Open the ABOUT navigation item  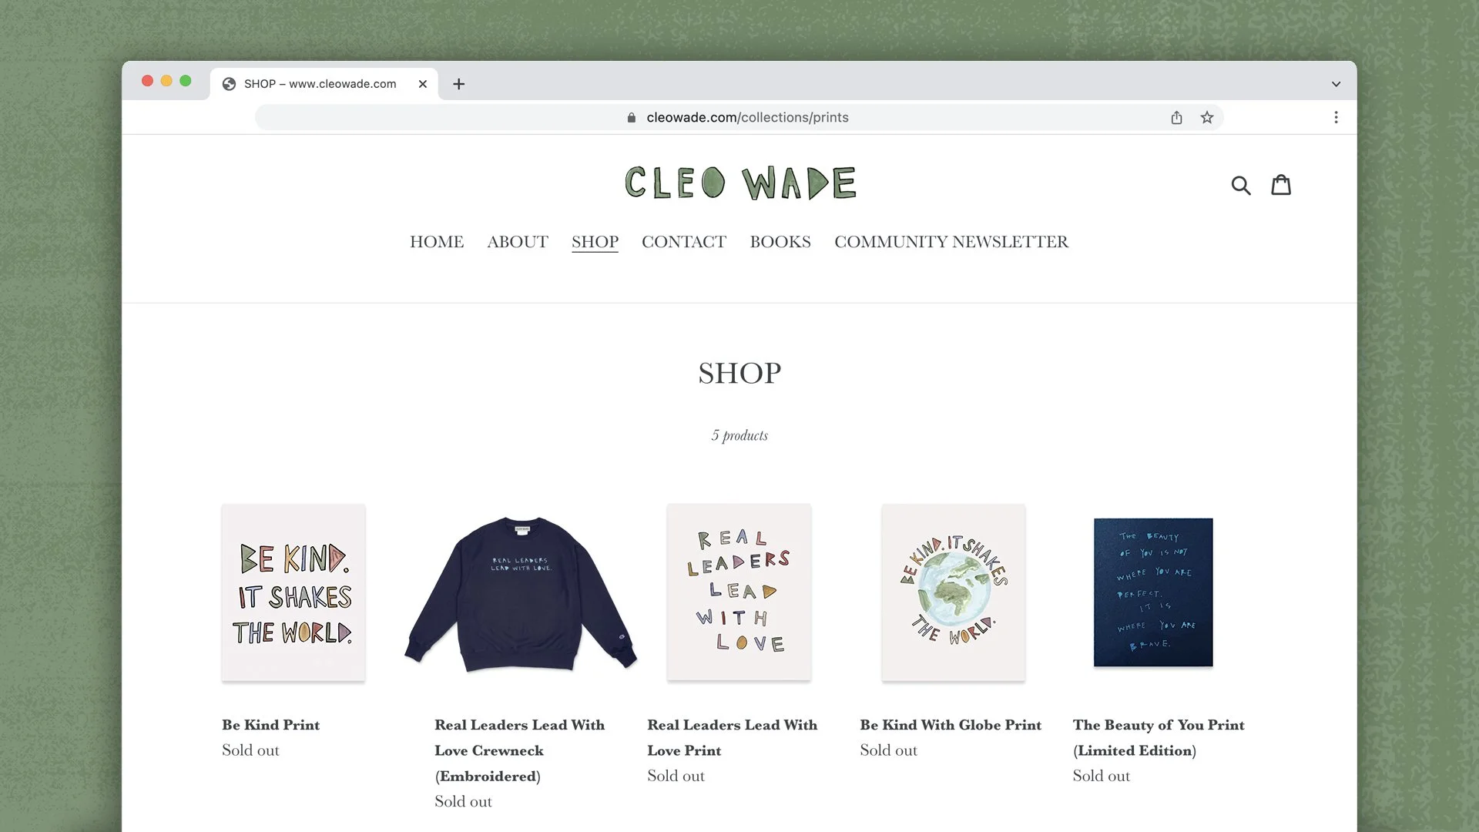pyautogui.click(x=518, y=242)
